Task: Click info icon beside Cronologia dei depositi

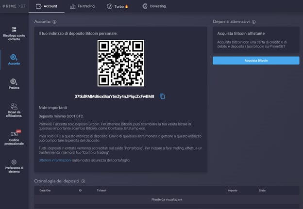Action: [x=84, y=181]
